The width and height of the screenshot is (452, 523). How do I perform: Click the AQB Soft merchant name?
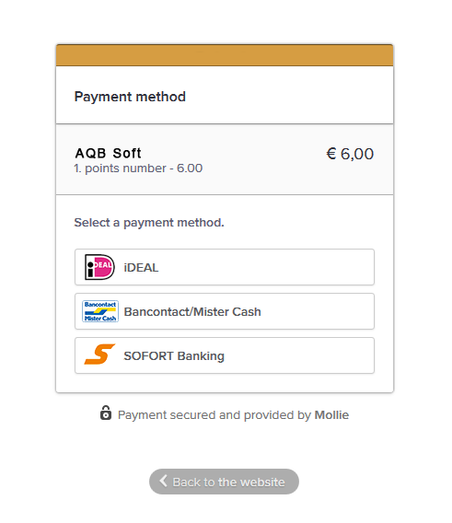(108, 153)
